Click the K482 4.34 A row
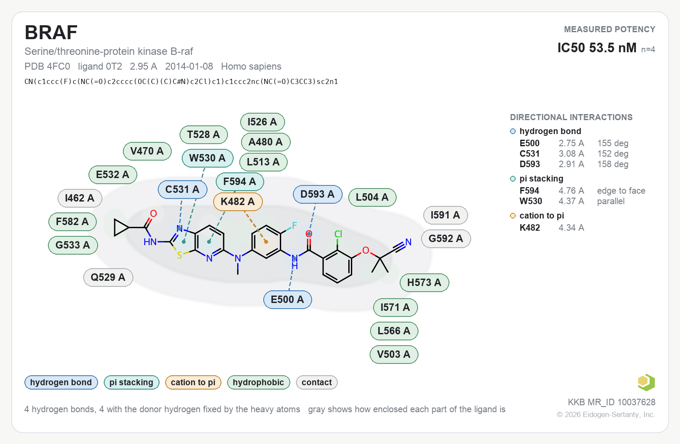The height and width of the screenshot is (444, 680). click(552, 228)
